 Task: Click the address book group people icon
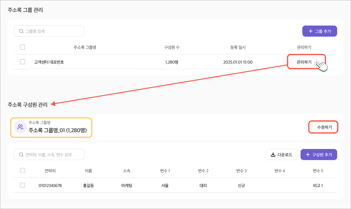point(20,127)
